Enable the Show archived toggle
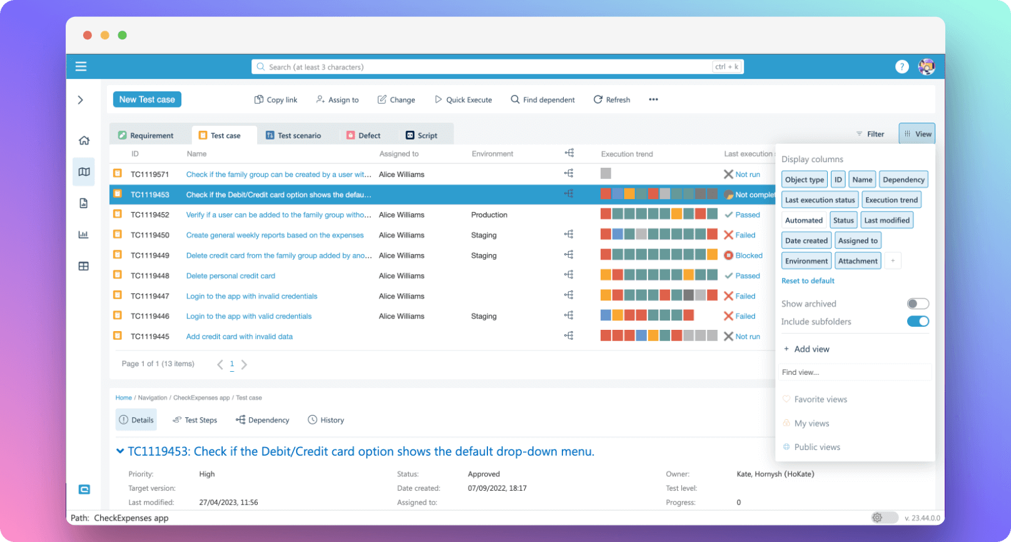 917,304
